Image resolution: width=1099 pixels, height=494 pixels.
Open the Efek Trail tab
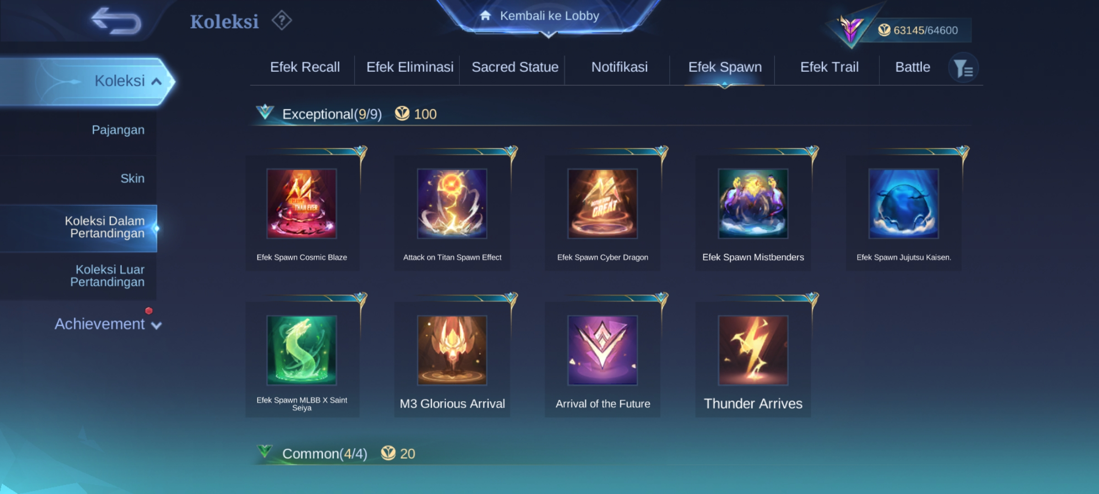point(829,67)
